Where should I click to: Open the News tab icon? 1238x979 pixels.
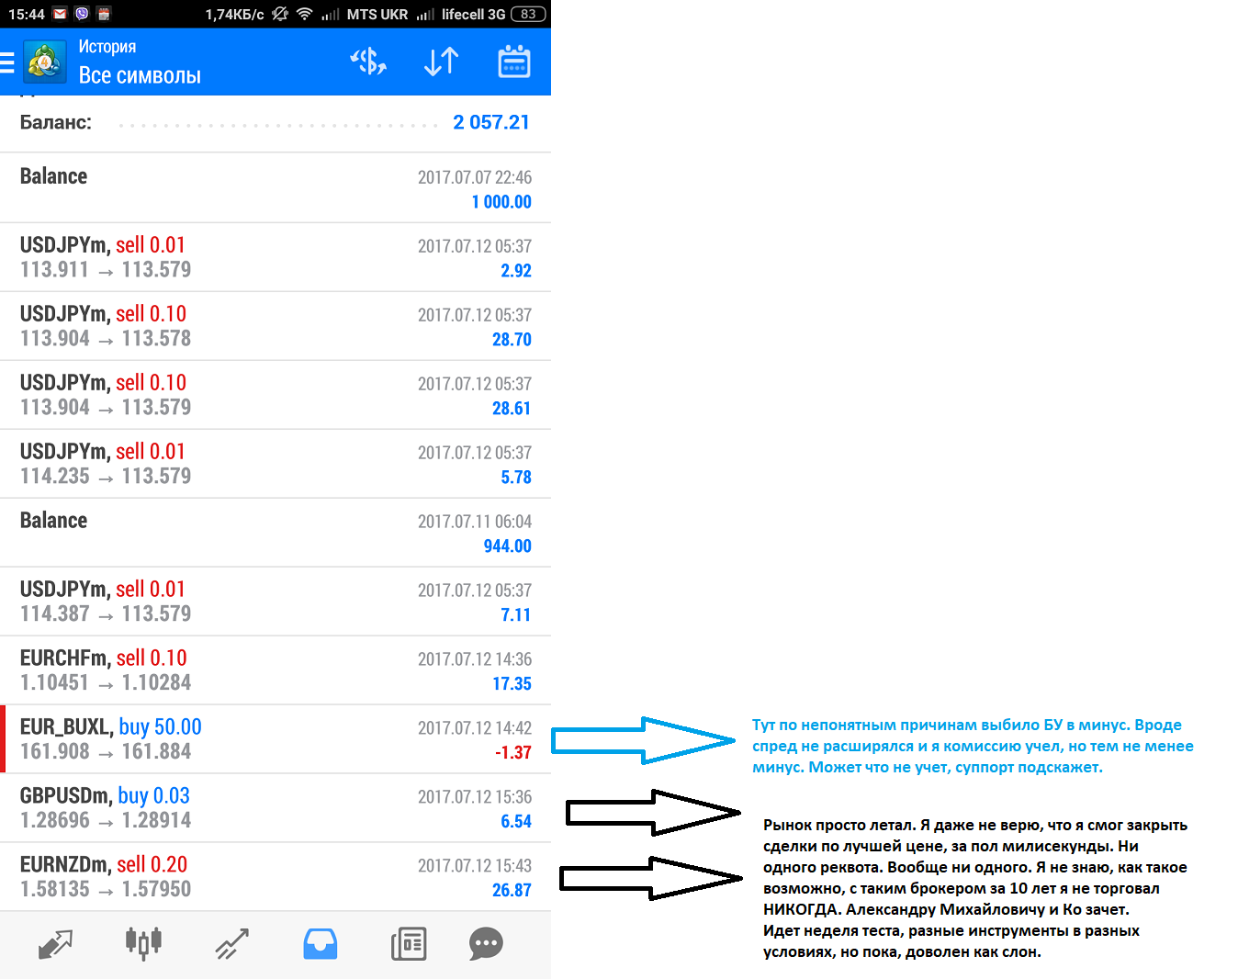tap(409, 944)
